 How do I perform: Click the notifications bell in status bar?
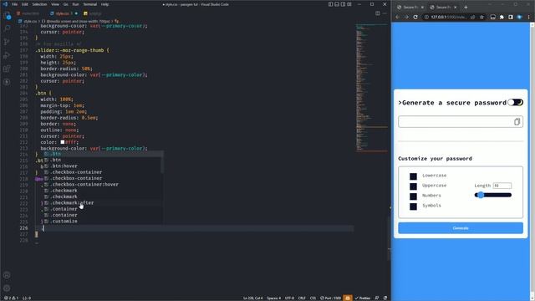point(385,298)
